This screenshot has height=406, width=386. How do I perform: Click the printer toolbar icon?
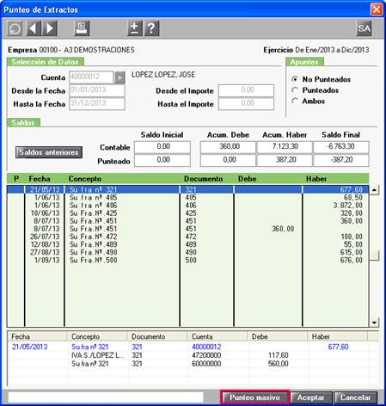pos(82,28)
